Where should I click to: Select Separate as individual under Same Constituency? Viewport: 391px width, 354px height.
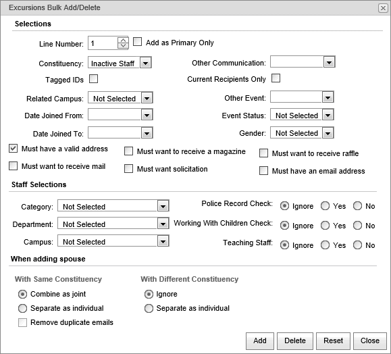(22, 309)
